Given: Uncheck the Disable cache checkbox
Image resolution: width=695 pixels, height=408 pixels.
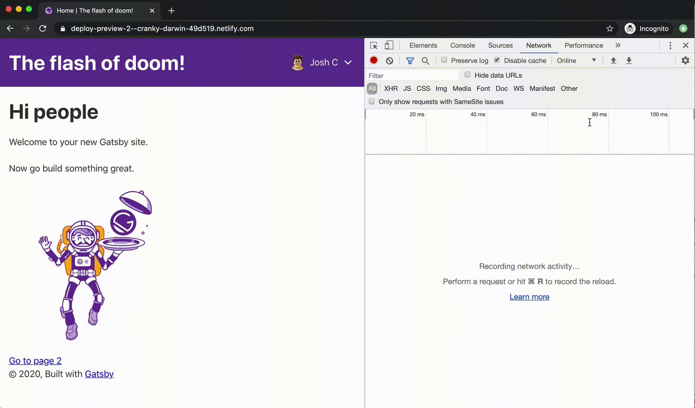Looking at the screenshot, I should point(497,60).
